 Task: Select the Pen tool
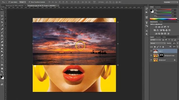coord(2,55)
